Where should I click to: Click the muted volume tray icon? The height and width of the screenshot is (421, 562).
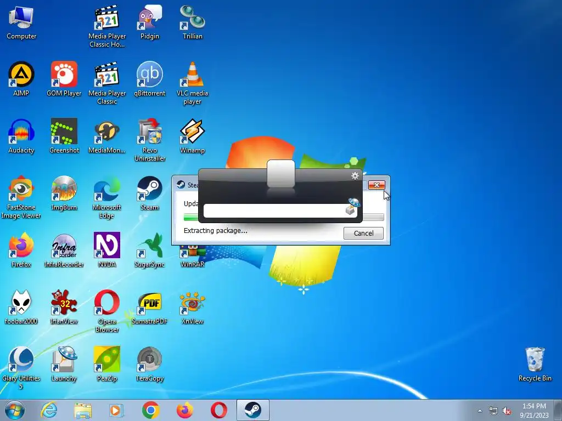pos(507,411)
